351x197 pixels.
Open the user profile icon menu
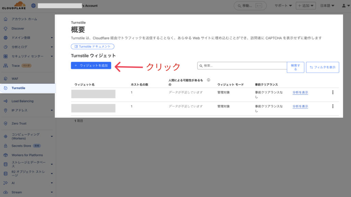(346, 5)
